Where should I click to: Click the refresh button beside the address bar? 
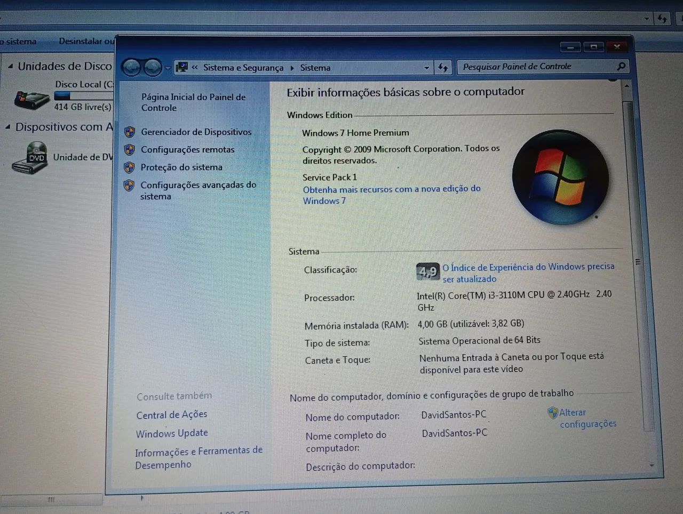click(443, 67)
